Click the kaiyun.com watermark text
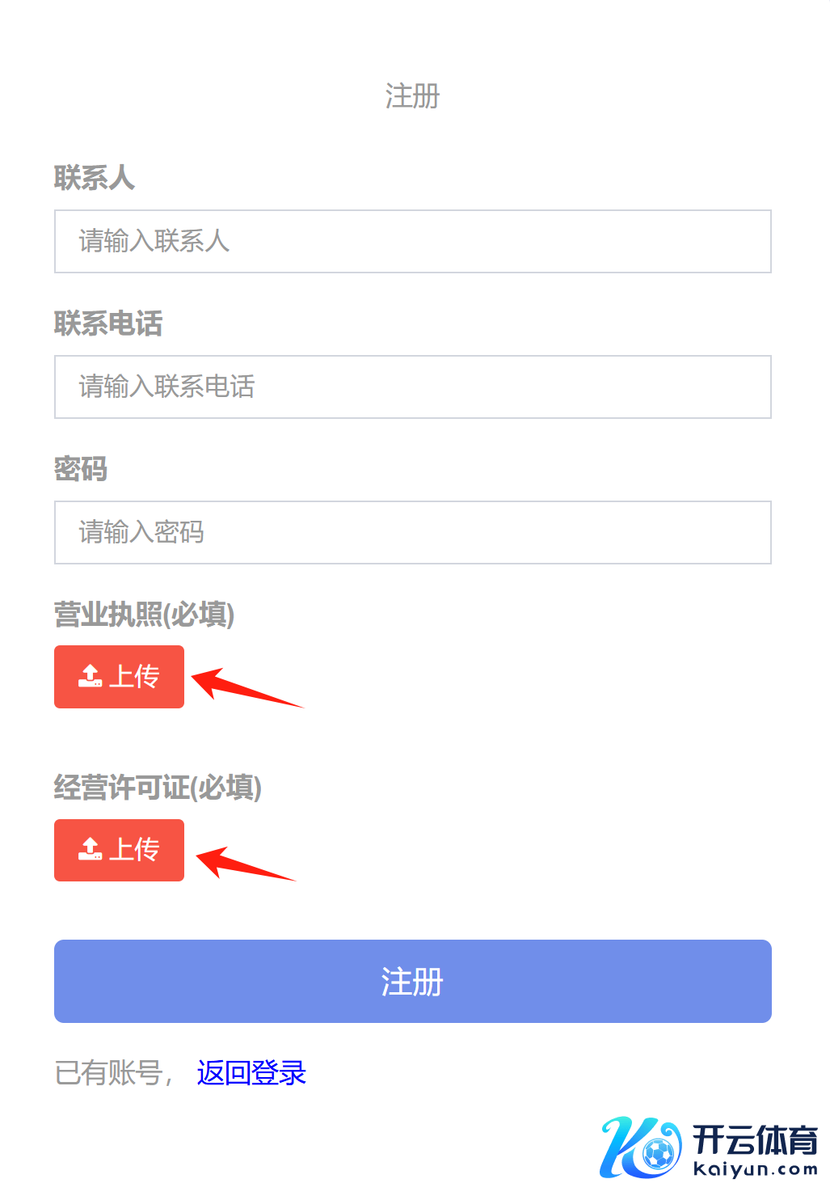This screenshot has height=1196, width=830. [x=755, y=1169]
